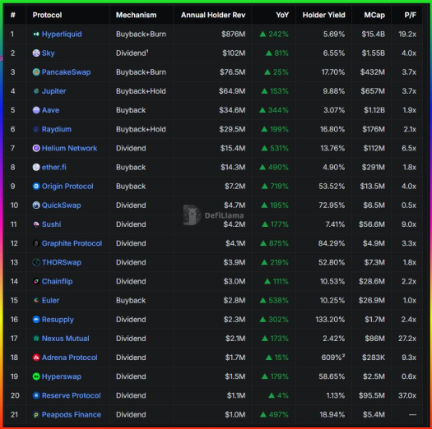The width and height of the screenshot is (432, 429).
Task: Sort by the Mechanism column header
Action: pyautogui.click(x=136, y=15)
